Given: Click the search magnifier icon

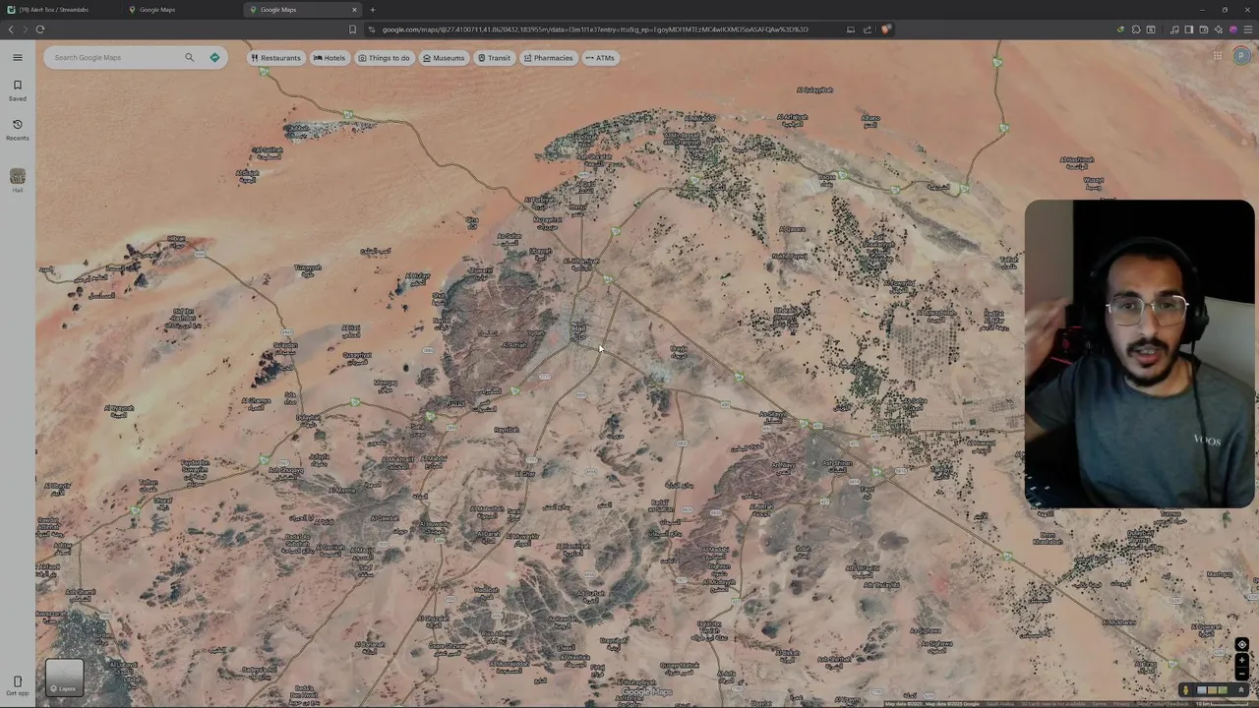Looking at the screenshot, I should click(x=190, y=57).
